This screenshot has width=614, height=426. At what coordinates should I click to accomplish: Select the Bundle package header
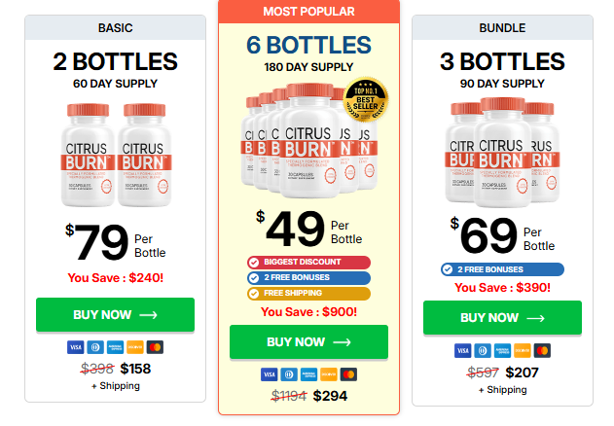pyautogui.click(x=502, y=27)
